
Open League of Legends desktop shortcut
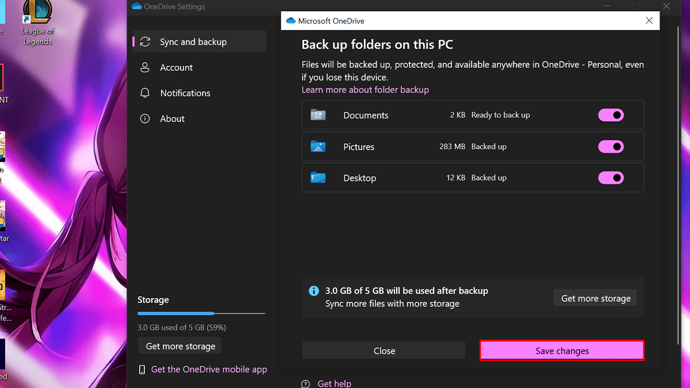[37, 23]
